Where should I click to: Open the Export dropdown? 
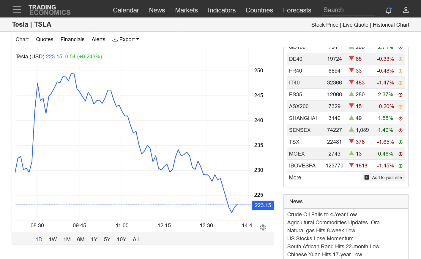tap(125, 39)
